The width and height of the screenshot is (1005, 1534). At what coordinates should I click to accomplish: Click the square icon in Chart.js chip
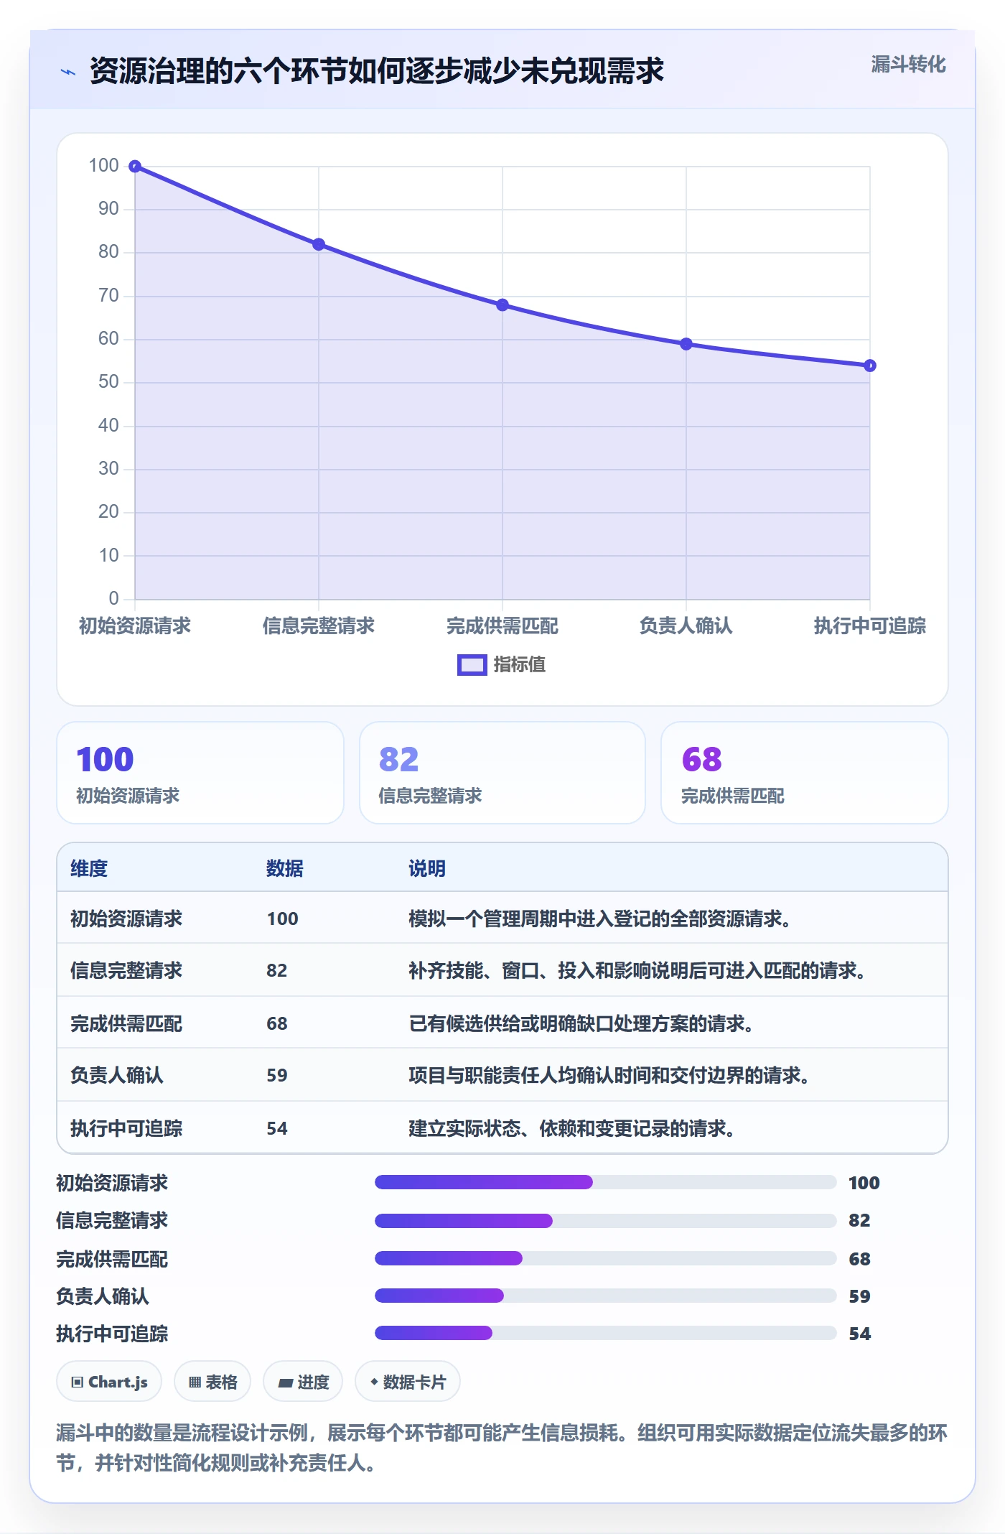[78, 1382]
